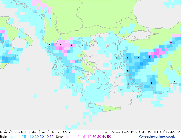Pick the Rain legend value 20
Viewport: 181px width, 139px height.
(37, 137)
